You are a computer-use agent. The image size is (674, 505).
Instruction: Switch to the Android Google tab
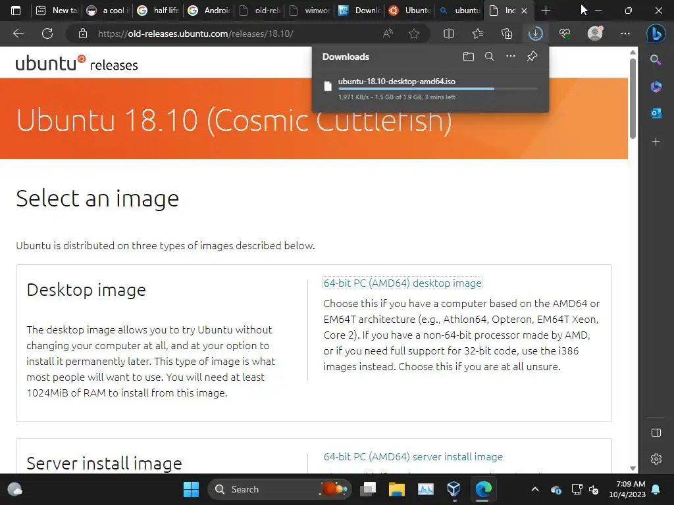pyautogui.click(x=209, y=11)
